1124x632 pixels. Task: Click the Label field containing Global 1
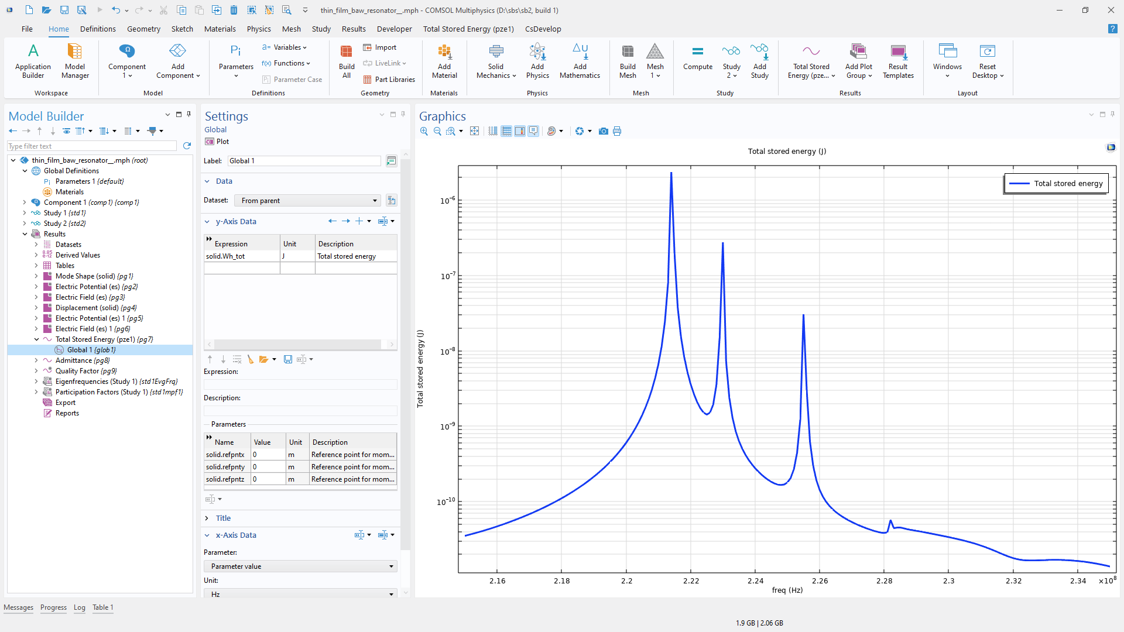[304, 161]
